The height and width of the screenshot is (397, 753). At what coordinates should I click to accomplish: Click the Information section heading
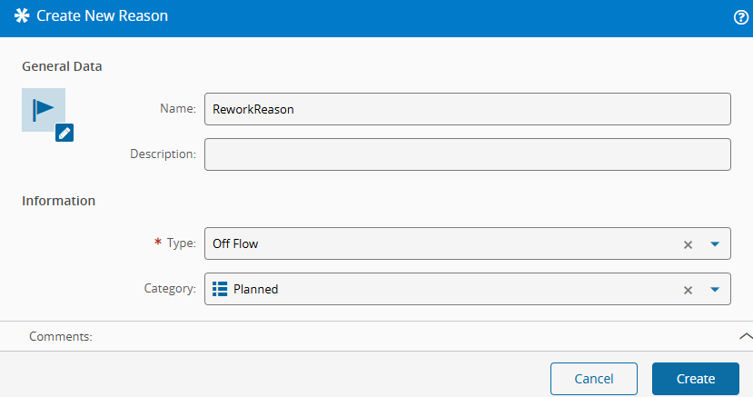coord(59,201)
